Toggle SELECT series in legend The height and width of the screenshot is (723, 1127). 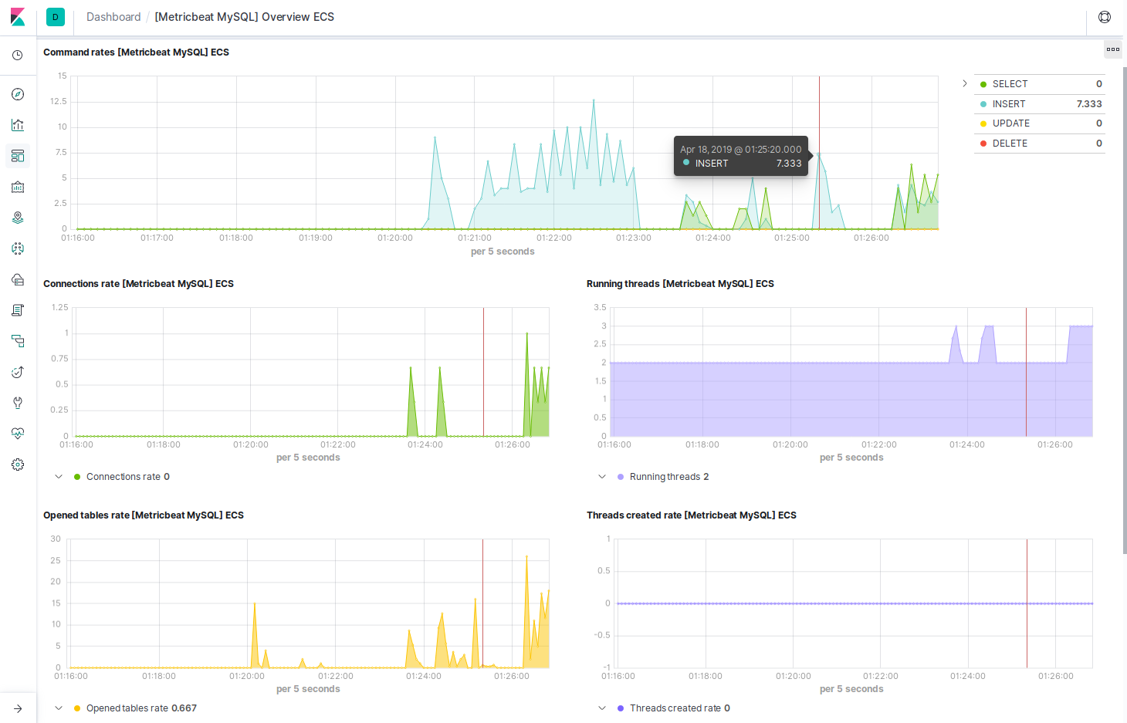point(1040,84)
